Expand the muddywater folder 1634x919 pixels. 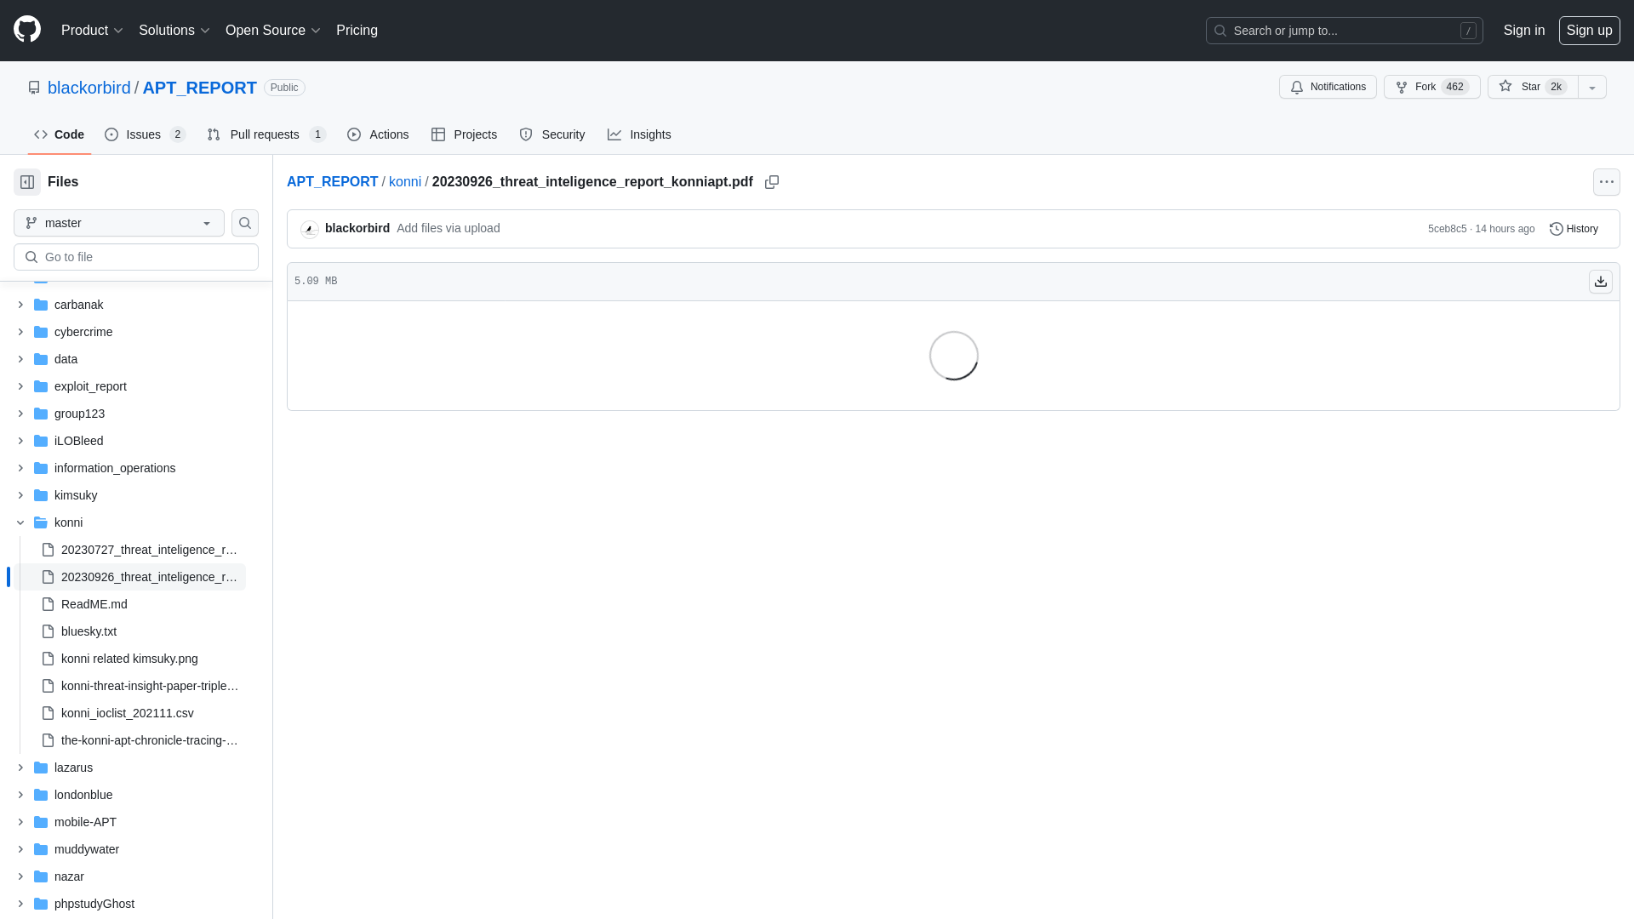point(20,849)
